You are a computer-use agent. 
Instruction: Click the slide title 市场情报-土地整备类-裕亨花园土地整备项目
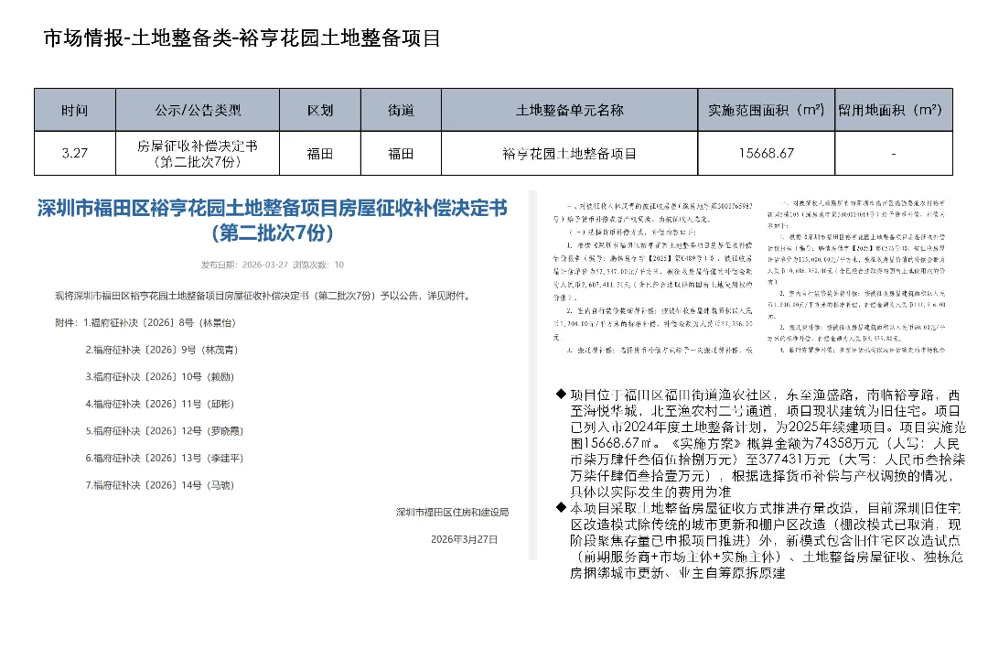[242, 38]
